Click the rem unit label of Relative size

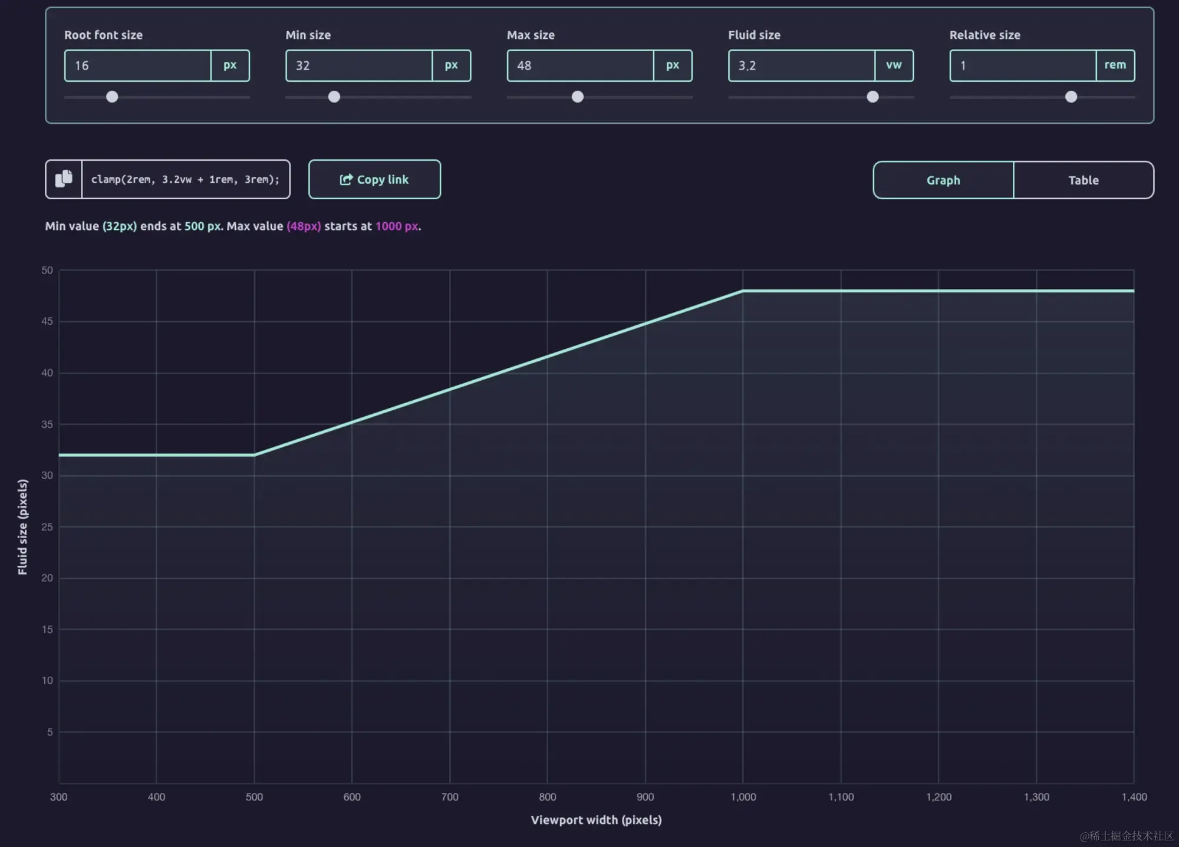(x=1115, y=65)
